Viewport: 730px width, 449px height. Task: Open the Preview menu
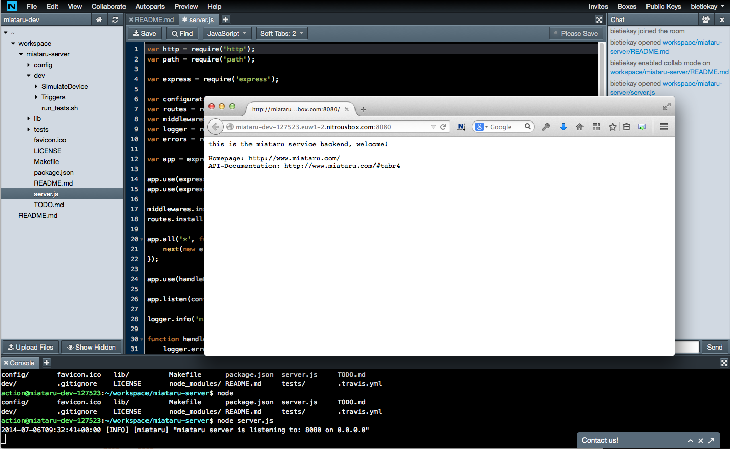pos(186,6)
